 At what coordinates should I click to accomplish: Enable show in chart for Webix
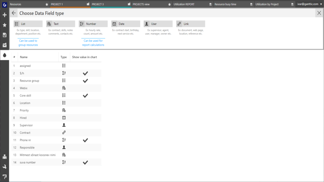pos(85,88)
